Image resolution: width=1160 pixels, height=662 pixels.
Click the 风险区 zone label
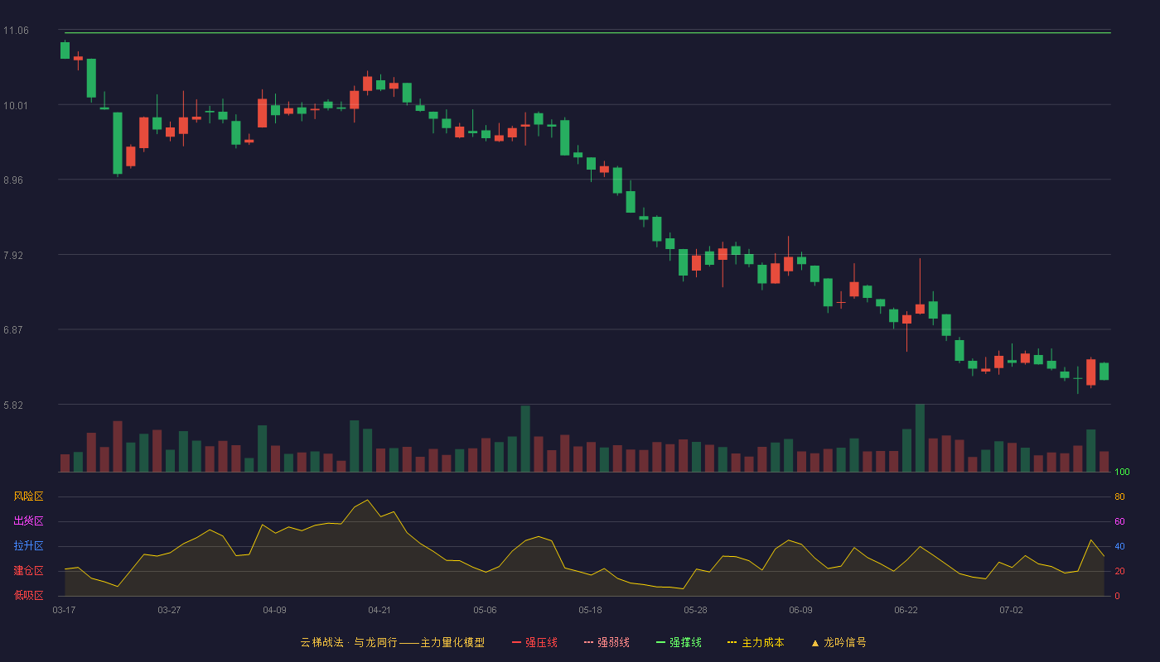pos(28,496)
